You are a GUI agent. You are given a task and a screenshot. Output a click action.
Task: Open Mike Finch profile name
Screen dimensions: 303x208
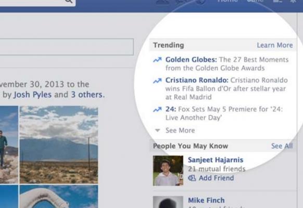point(206,200)
